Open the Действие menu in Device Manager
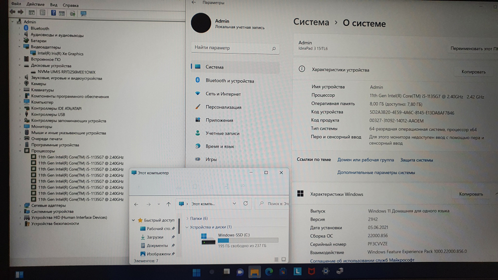The height and width of the screenshot is (280, 498). [x=35, y=4]
